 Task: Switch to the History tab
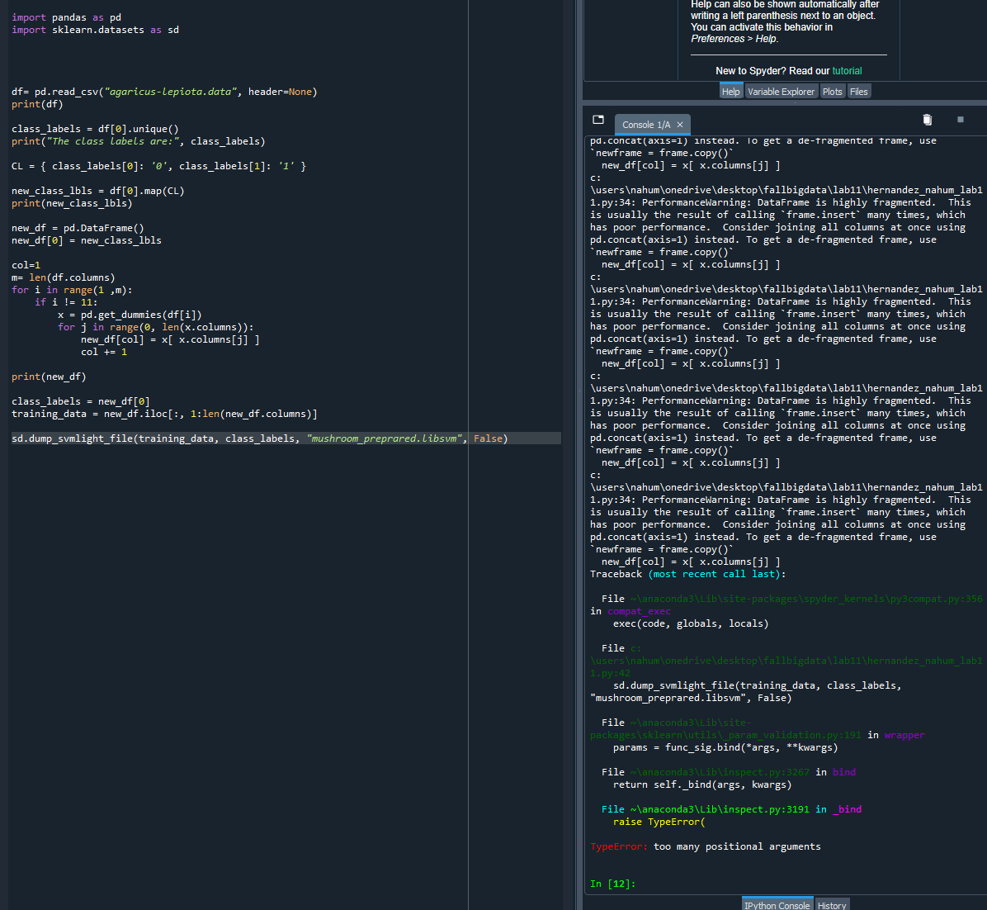(832, 904)
